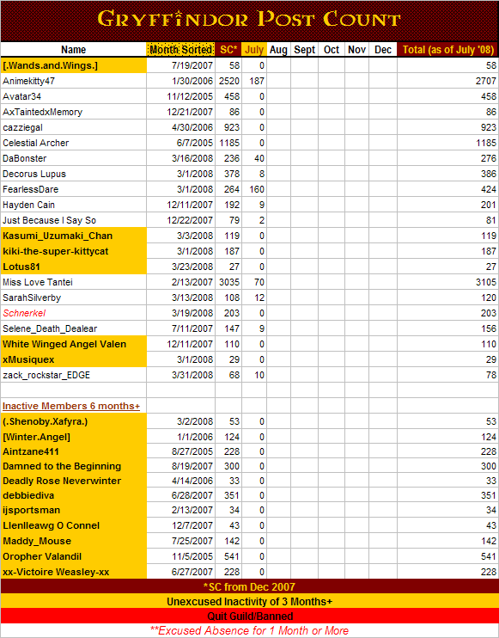Select the zack_rockstar_EDGE name cell
499x638 pixels.
click(74, 375)
